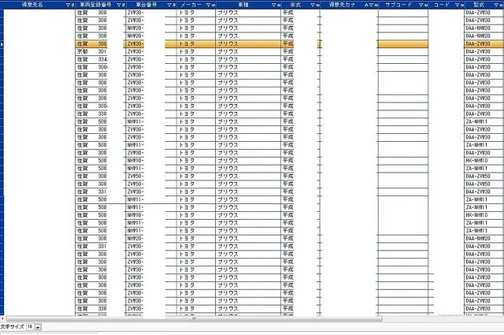504x335 pixels.
Task: Click the highlighted row's トヨタ cell
Action: [x=196, y=44]
